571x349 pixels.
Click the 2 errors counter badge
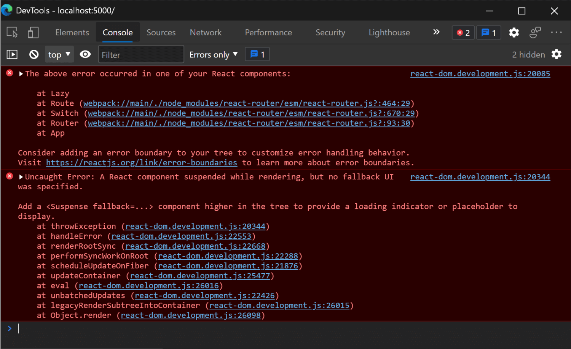point(463,33)
